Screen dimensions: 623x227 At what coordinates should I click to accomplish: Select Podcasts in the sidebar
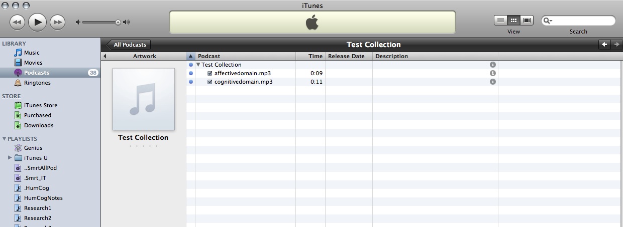coord(50,73)
